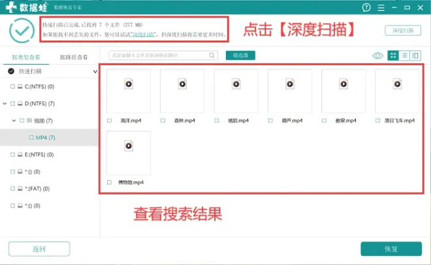Select *:(FAT) (0) tree label
Viewport: 431px width, 265px height.
[37, 189]
